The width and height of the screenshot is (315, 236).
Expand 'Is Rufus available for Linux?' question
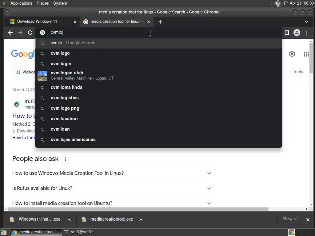(113, 188)
